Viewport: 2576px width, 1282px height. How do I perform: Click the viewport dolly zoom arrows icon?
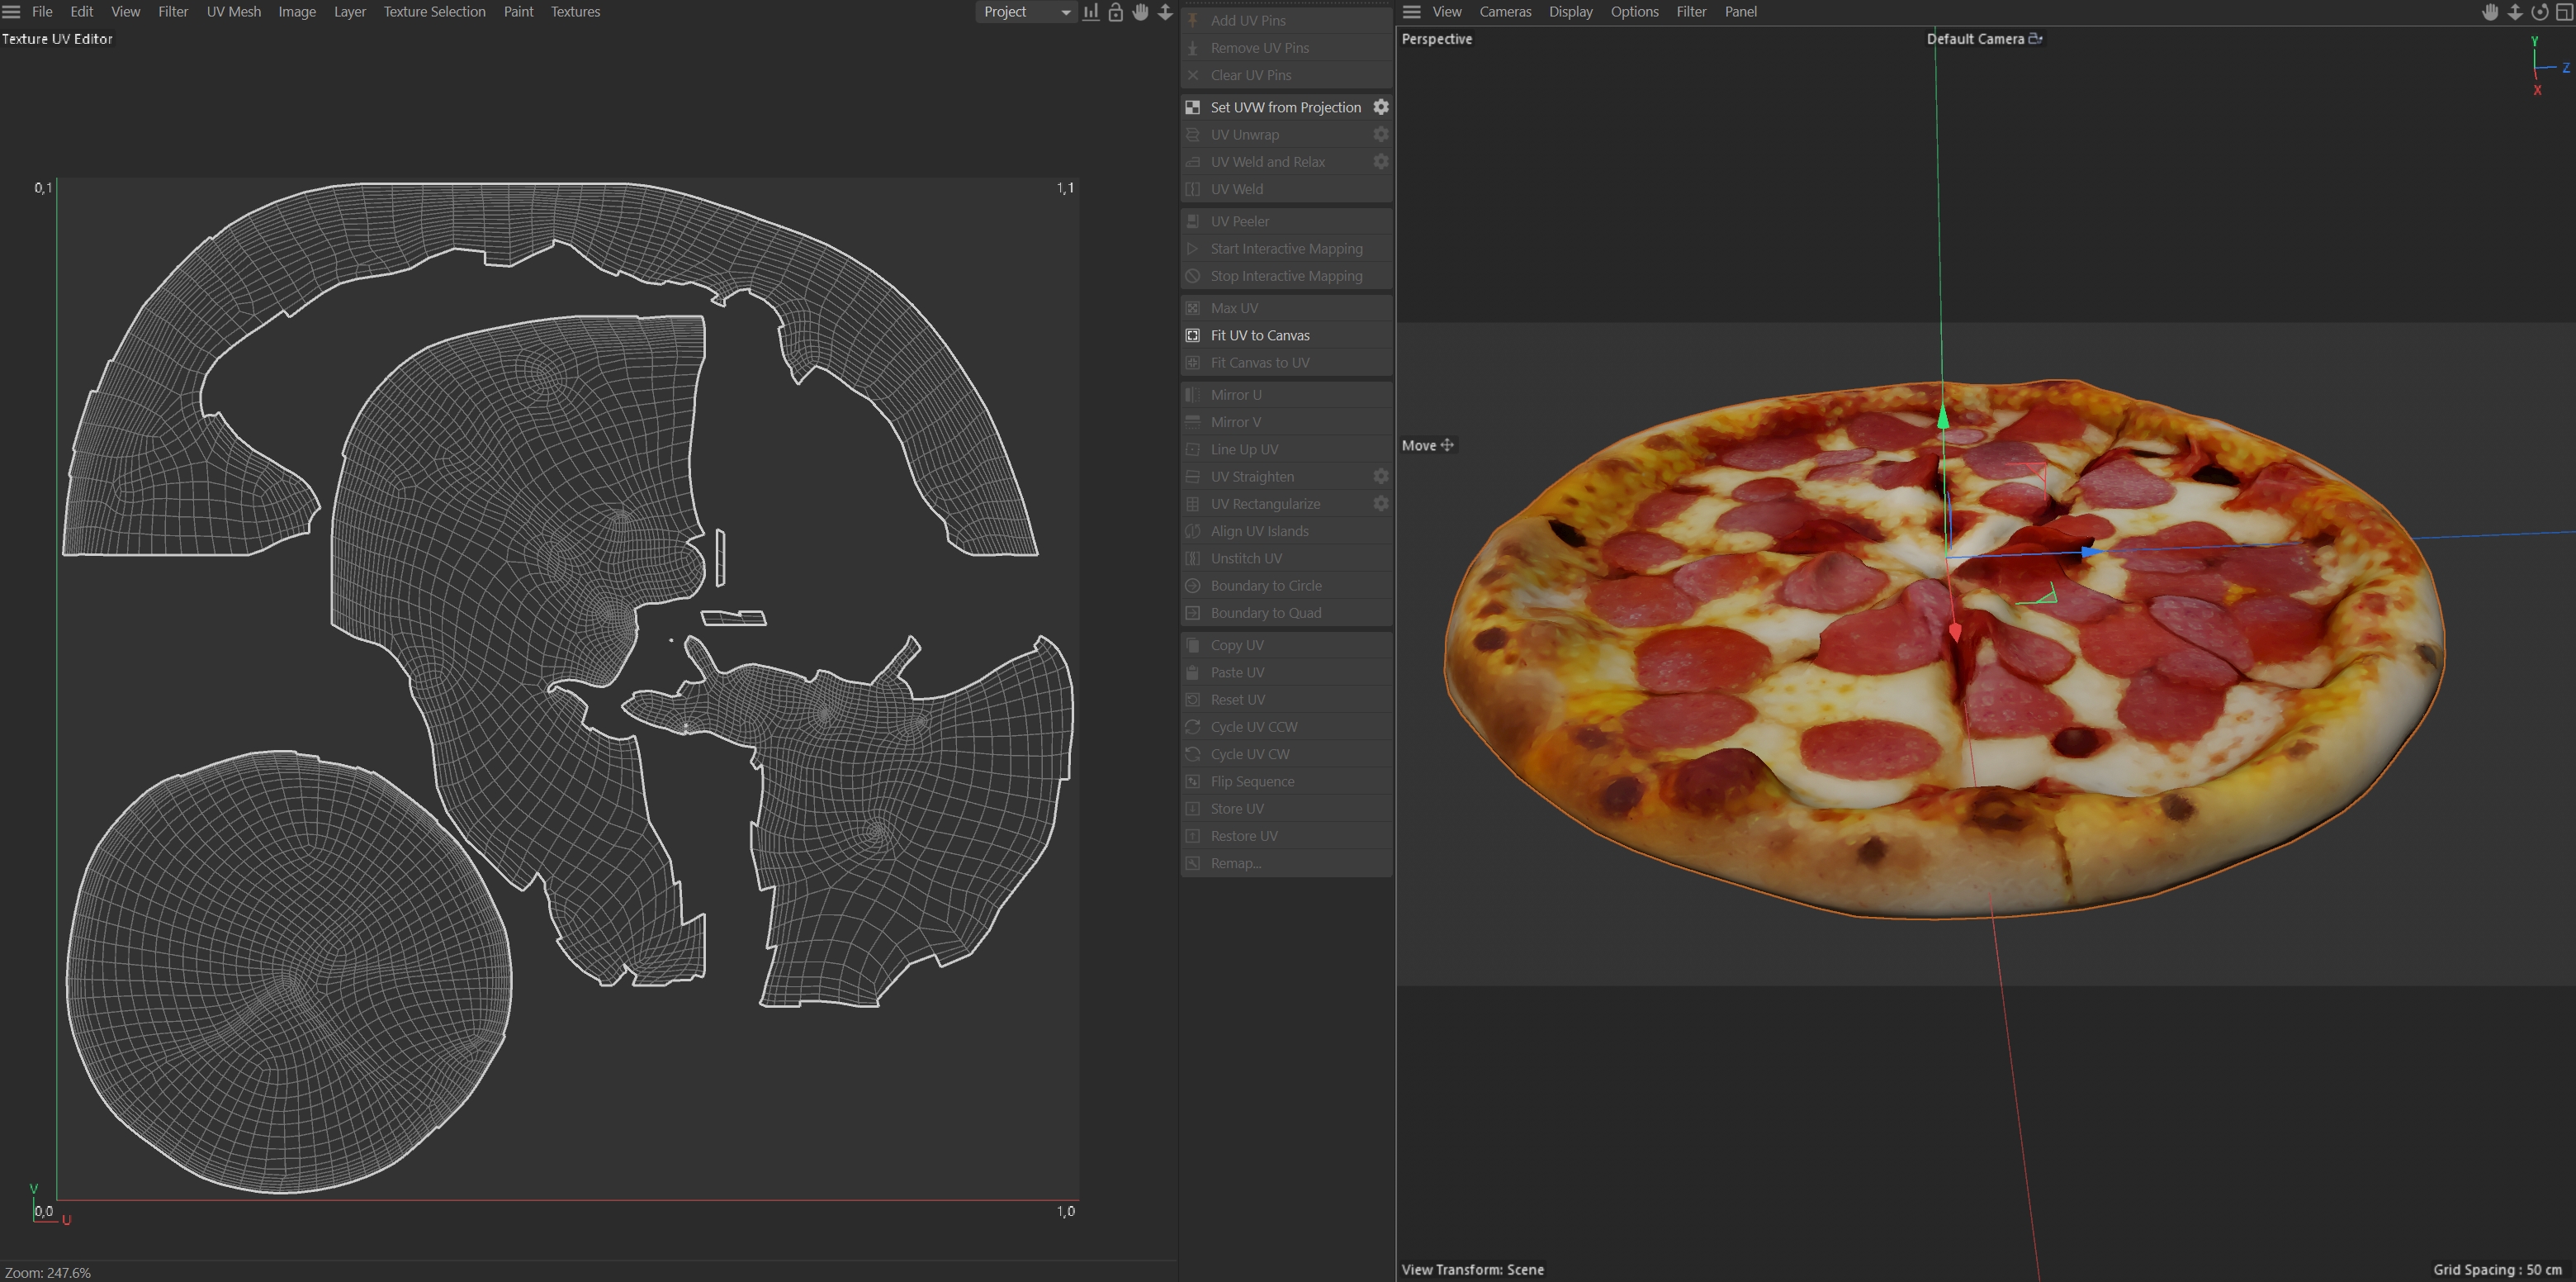(2515, 12)
